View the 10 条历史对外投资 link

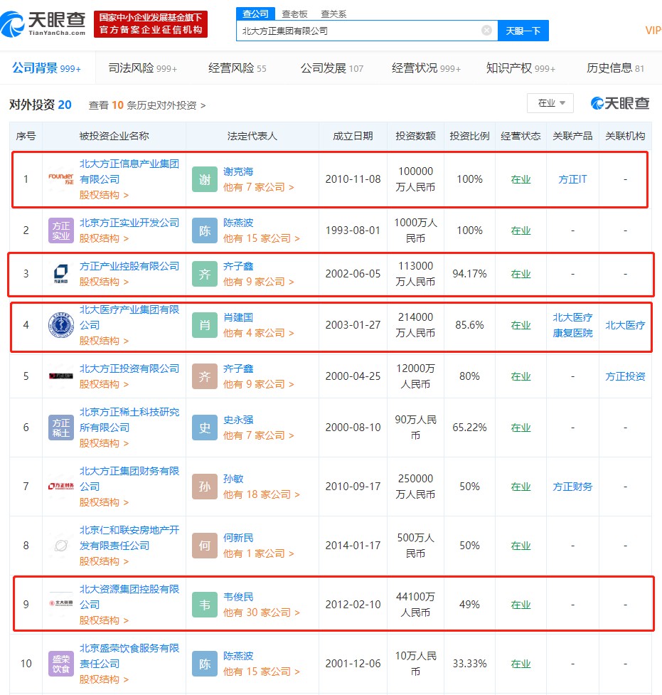coord(146,105)
